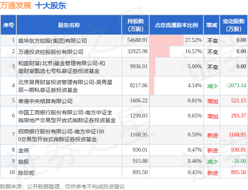Click shareholder 和盛财富甄选七号私募证券投资基金 name
The height and width of the screenshot is (190, 248).
[62, 67]
